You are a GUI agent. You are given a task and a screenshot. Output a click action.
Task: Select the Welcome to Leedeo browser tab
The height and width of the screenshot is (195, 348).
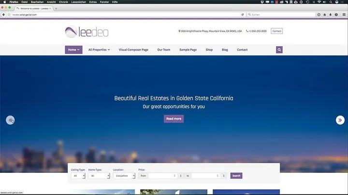(x=34, y=8)
